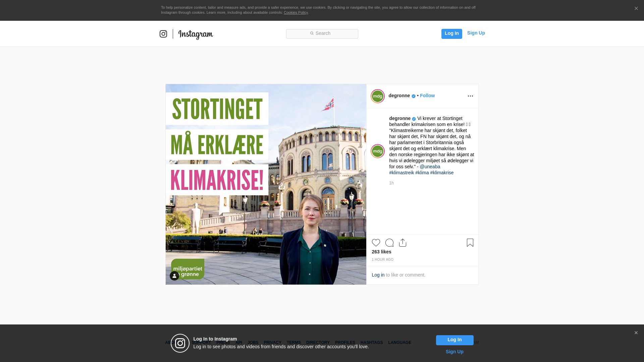The width and height of the screenshot is (644, 362).
Task: Share the post using share icon
Action: (402, 243)
